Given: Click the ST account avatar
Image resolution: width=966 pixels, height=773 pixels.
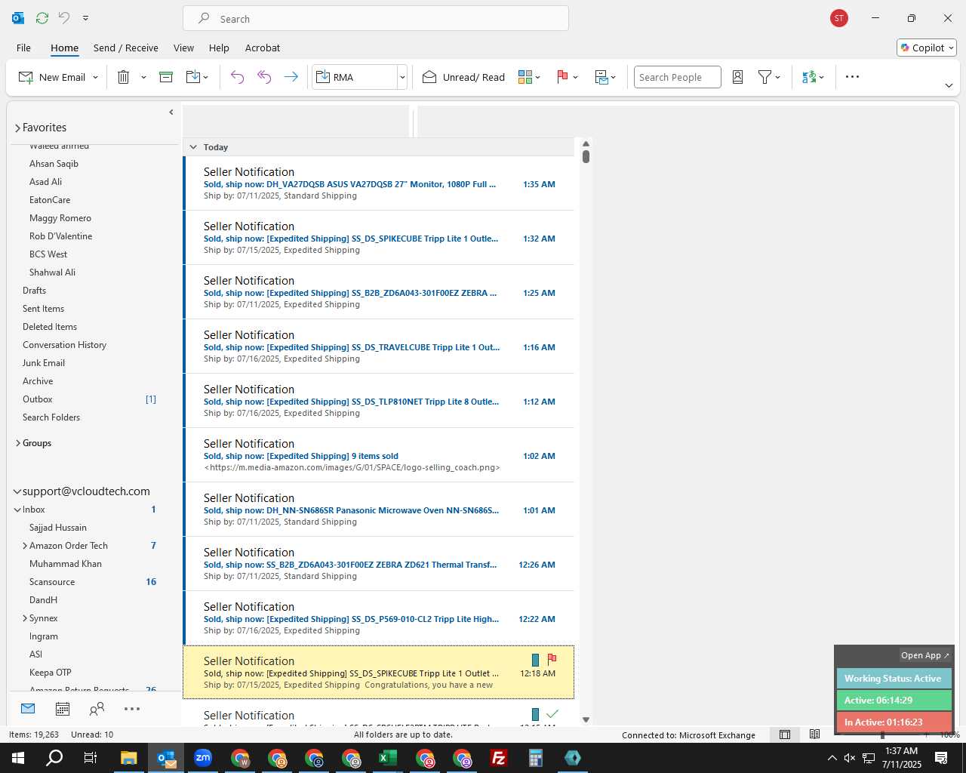Looking at the screenshot, I should (838, 18).
